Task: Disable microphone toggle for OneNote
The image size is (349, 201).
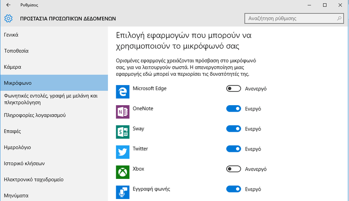Action: (234, 109)
